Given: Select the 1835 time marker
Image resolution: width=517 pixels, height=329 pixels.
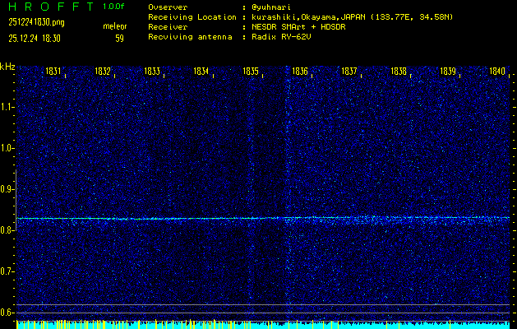Looking at the screenshot, I should (x=251, y=72).
